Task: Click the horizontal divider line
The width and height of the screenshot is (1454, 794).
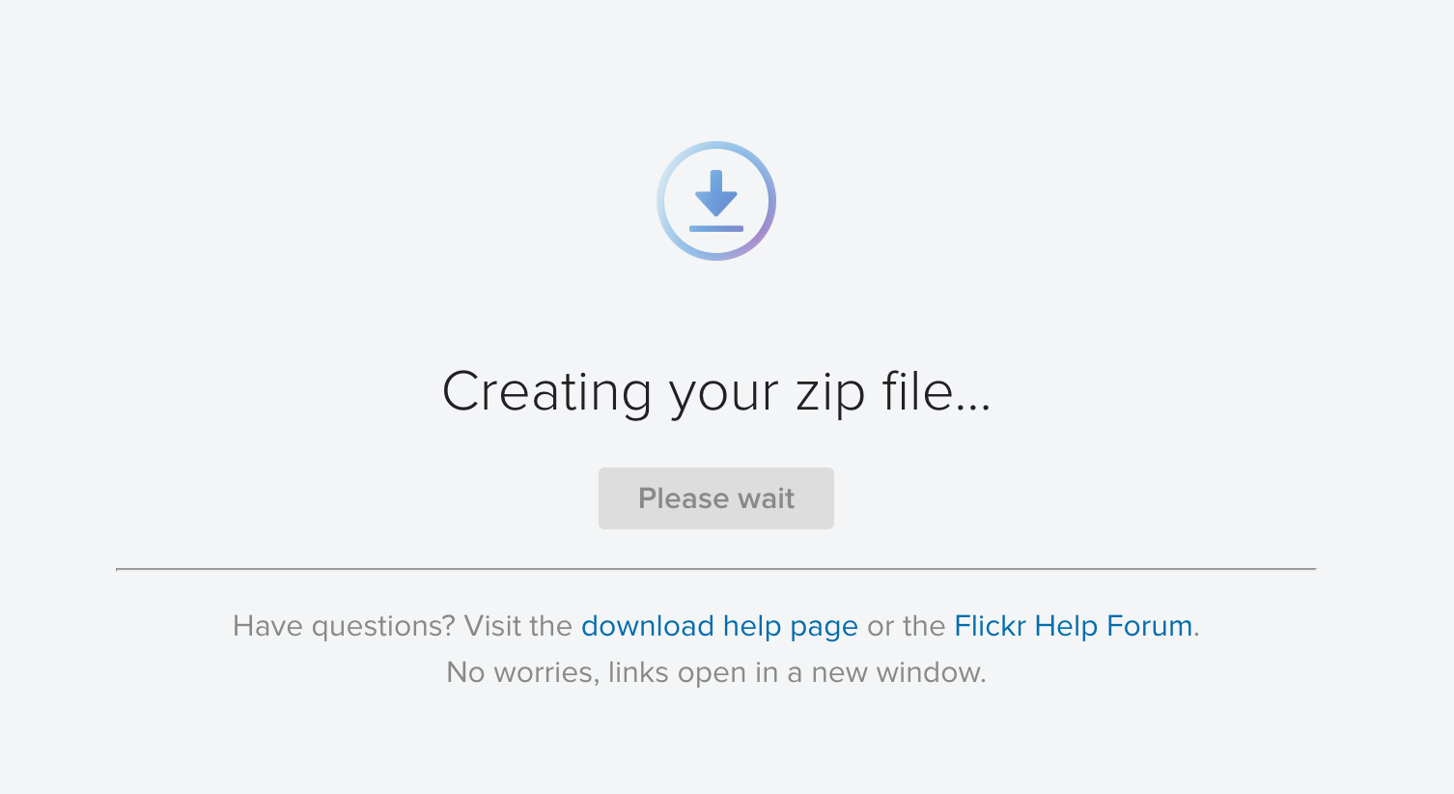Action: tap(716, 569)
